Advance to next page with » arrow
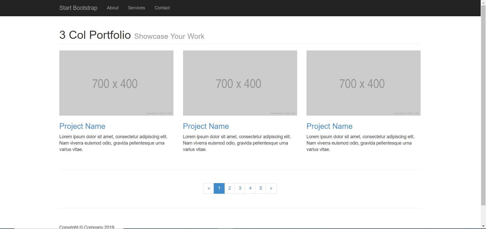Screen dimensions: 486x229 (x=271, y=188)
